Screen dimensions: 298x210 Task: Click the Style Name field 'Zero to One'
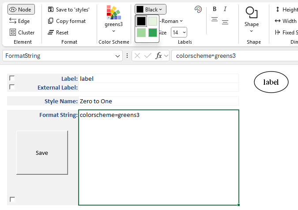[x=158, y=101]
